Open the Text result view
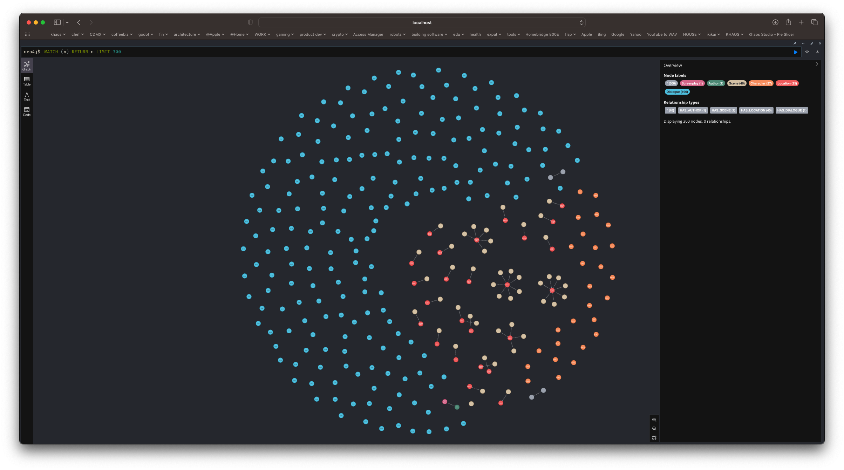The width and height of the screenshot is (844, 470). click(x=27, y=96)
